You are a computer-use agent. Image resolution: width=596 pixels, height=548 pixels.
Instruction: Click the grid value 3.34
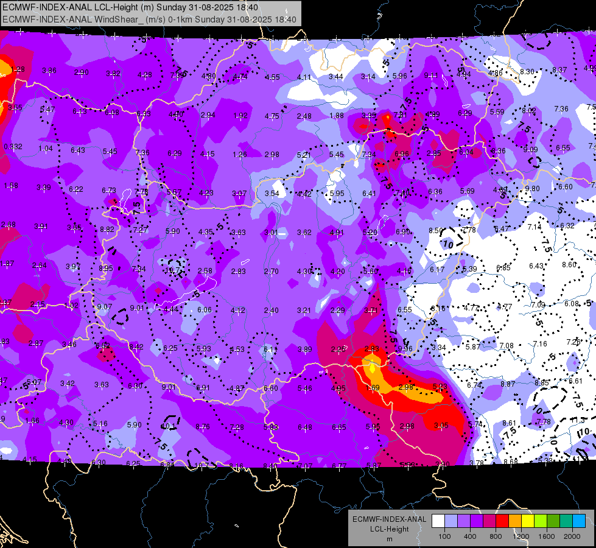tap(439, 348)
